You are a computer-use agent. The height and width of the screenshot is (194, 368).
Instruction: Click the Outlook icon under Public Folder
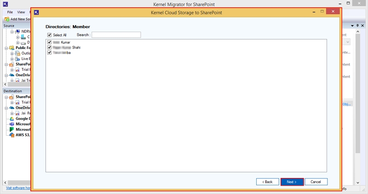click(17, 53)
